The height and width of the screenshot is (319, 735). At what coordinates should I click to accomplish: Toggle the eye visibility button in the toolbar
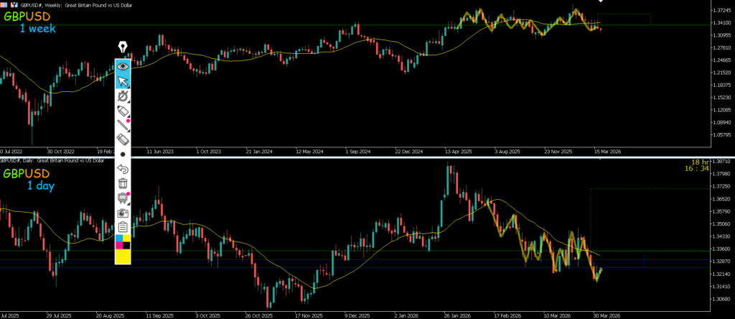123,66
